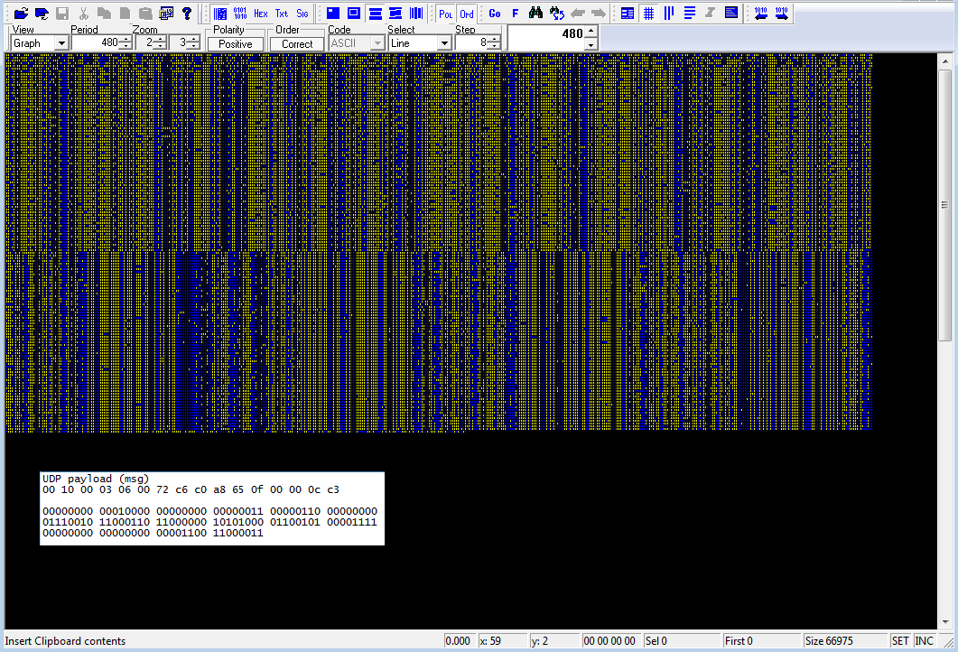Click the reload file folder icon

coord(42,13)
